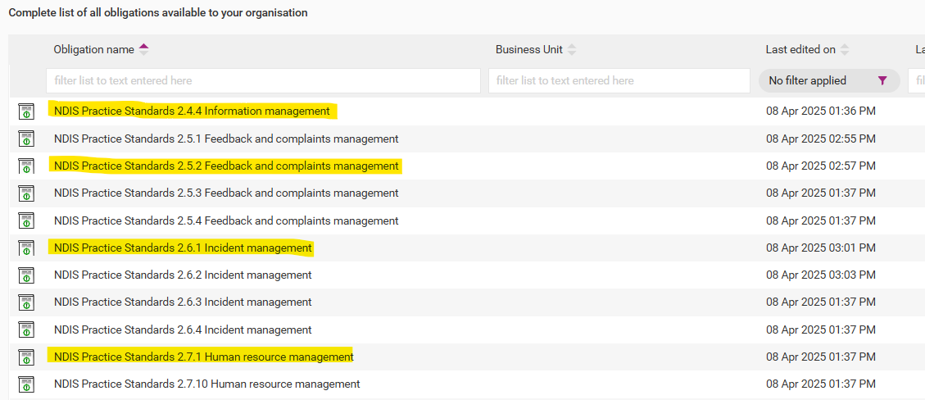This screenshot has height=400, width=925.
Task: Click purple funnel filter icon
Action: tap(882, 81)
